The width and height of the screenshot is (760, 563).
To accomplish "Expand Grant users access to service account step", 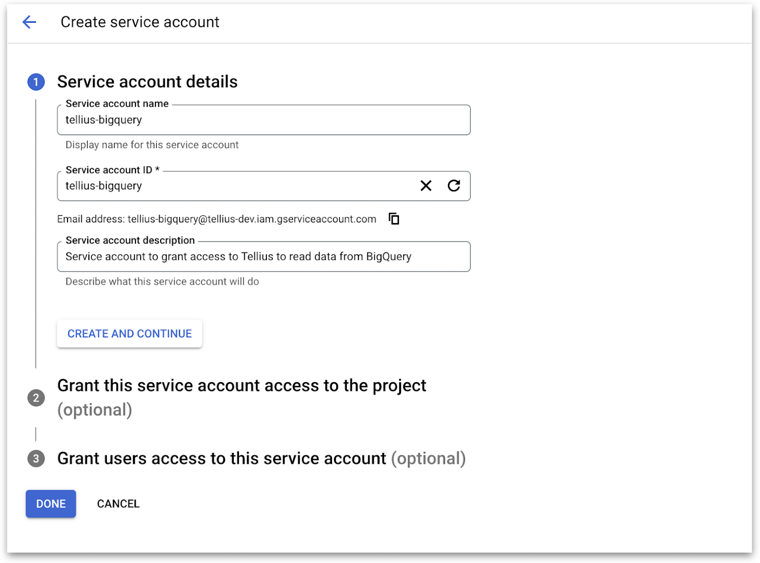I will coord(221,459).
